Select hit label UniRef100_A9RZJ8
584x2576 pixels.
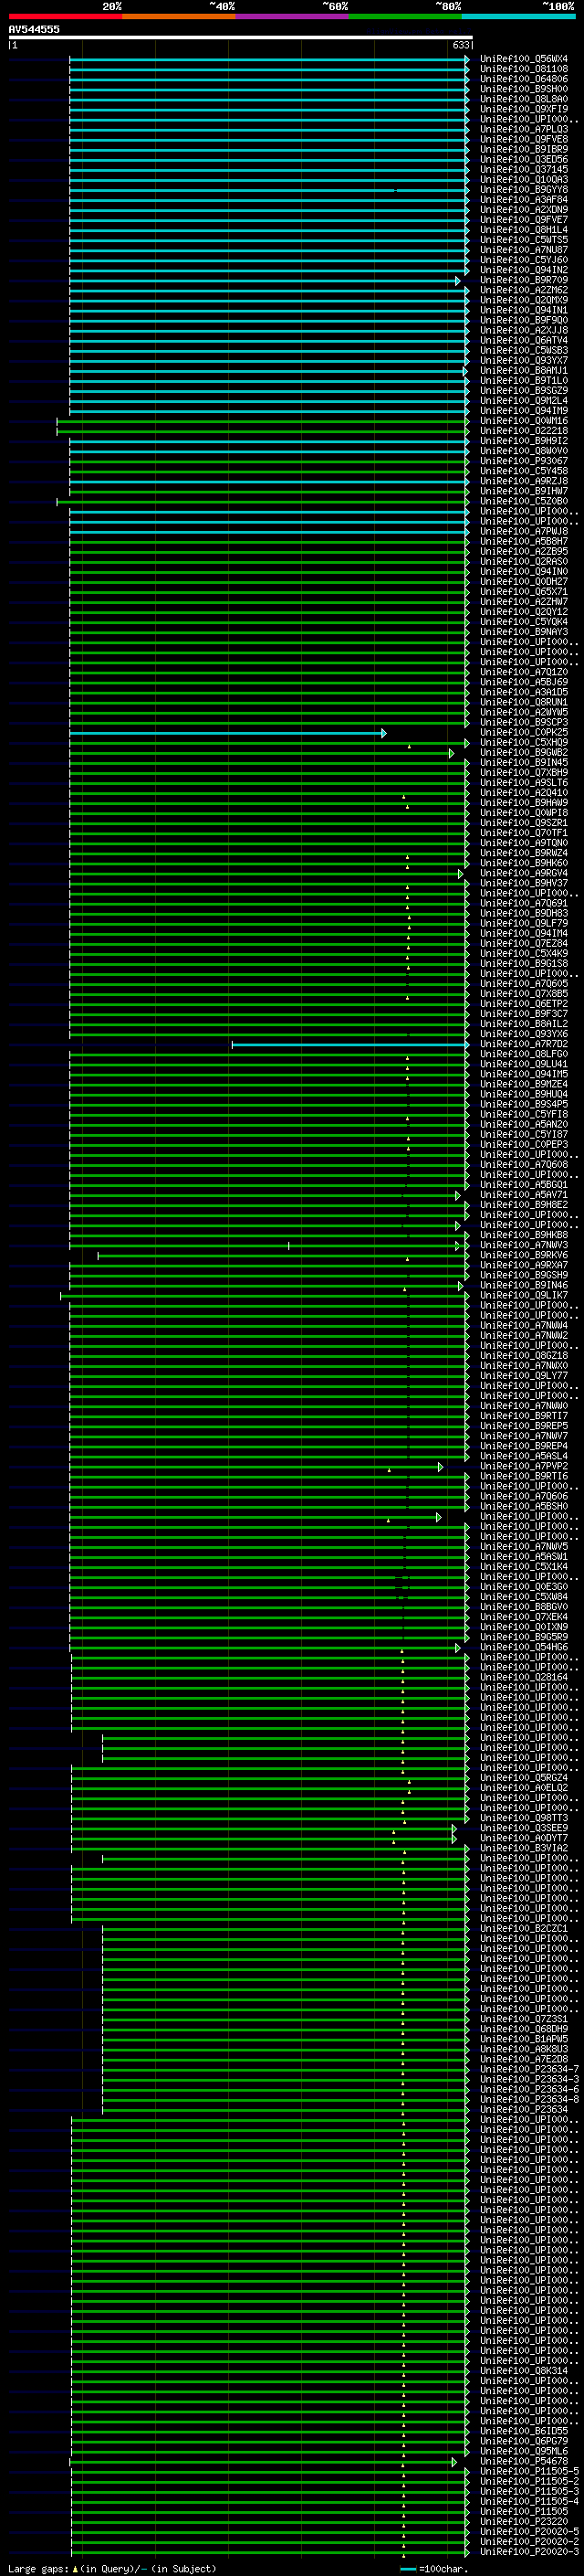pyautogui.click(x=524, y=481)
